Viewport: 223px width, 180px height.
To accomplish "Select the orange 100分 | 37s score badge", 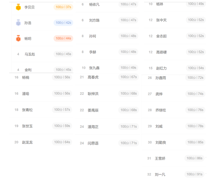I will [63, 7].
